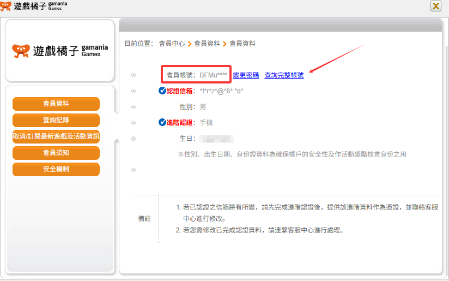The width and height of the screenshot is (449, 281).
Task: Open 查詢記錄 in the sidebar
Action: (x=56, y=120)
